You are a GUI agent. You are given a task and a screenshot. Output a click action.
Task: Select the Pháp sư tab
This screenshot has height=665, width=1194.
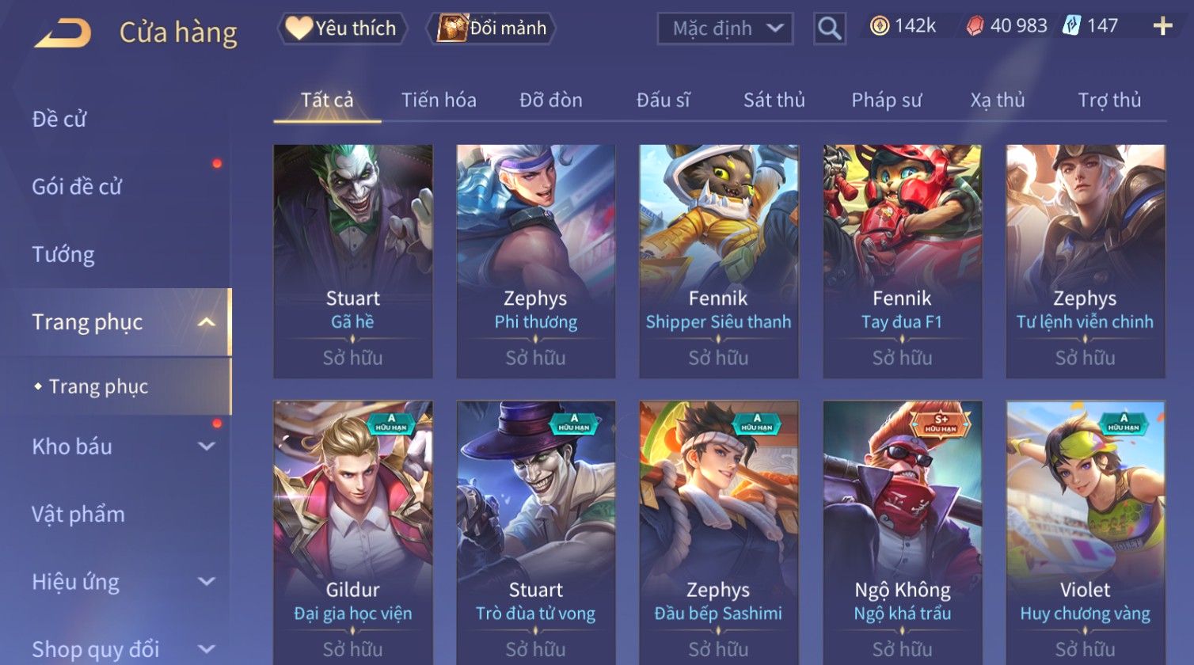tap(886, 101)
